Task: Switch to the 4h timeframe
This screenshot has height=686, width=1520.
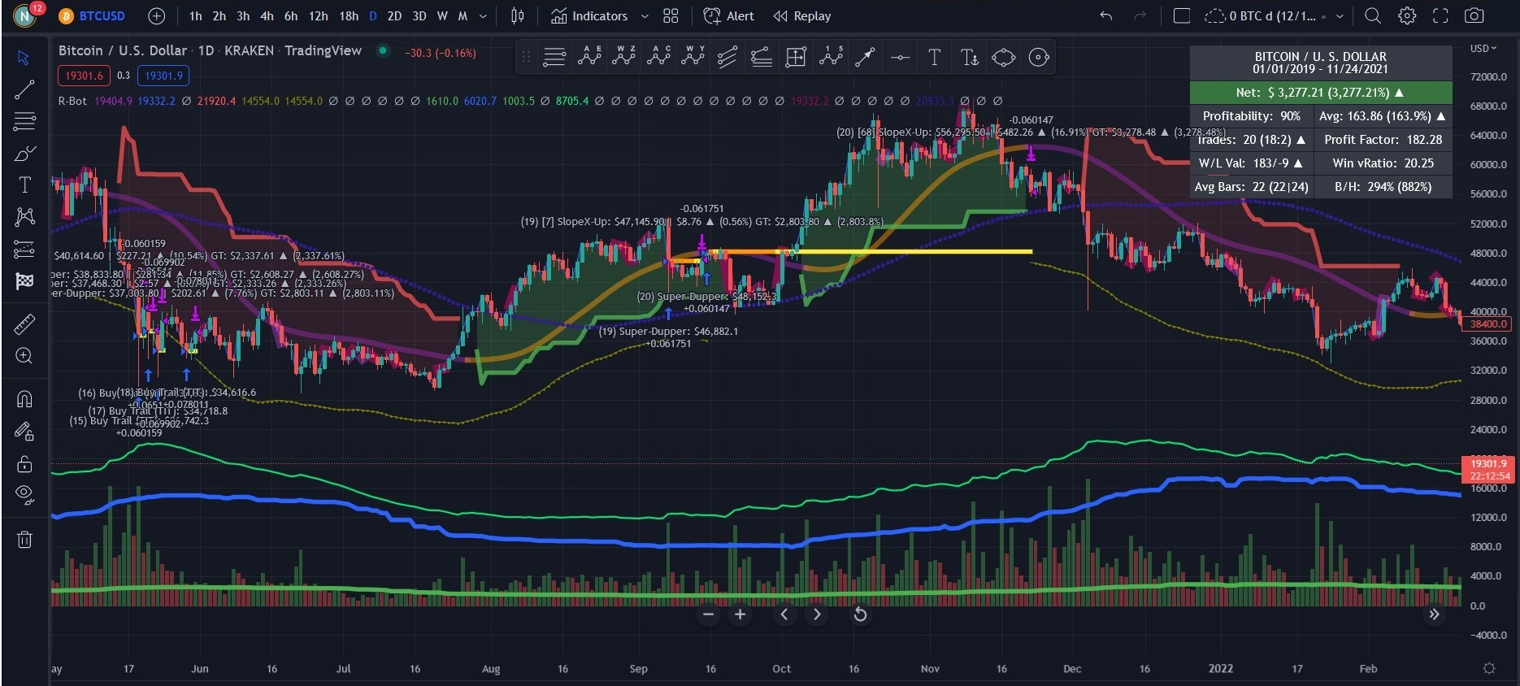Action: point(267,16)
